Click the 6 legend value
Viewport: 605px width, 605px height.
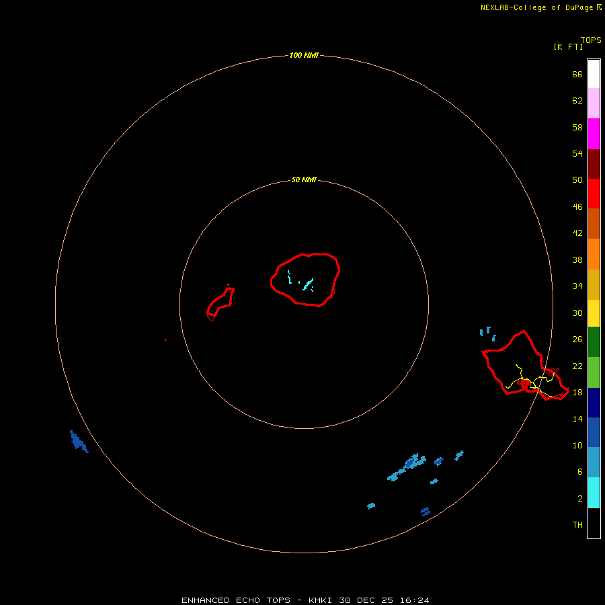coord(580,471)
